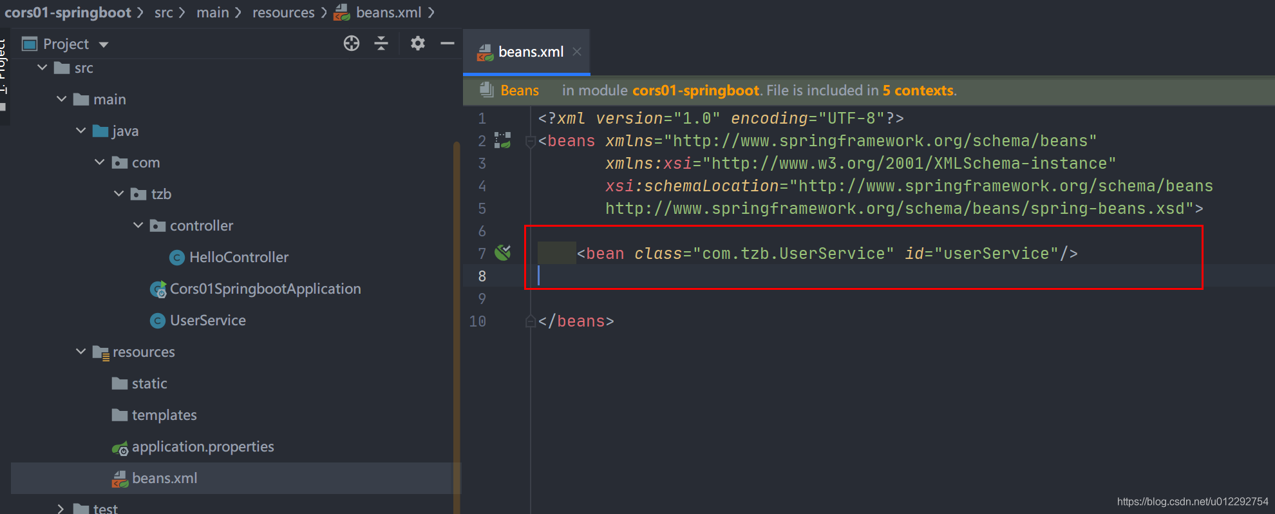Collapse the tzb package chevron

[119, 194]
